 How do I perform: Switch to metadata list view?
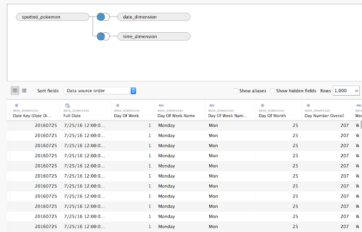[24, 91]
